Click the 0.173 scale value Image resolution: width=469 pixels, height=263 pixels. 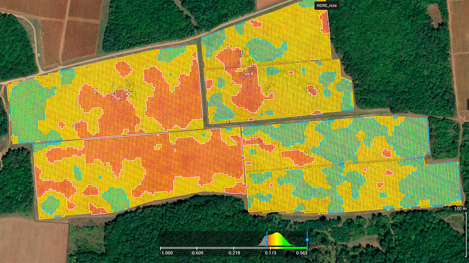[271, 253]
